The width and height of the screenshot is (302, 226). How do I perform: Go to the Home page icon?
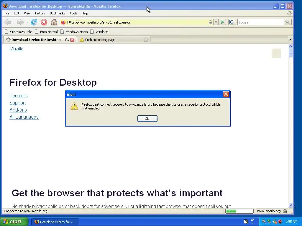[x=54, y=22]
